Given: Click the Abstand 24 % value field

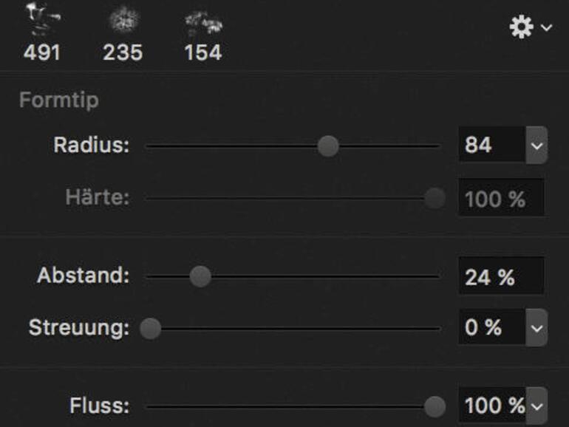Looking at the screenshot, I should click(x=500, y=277).
